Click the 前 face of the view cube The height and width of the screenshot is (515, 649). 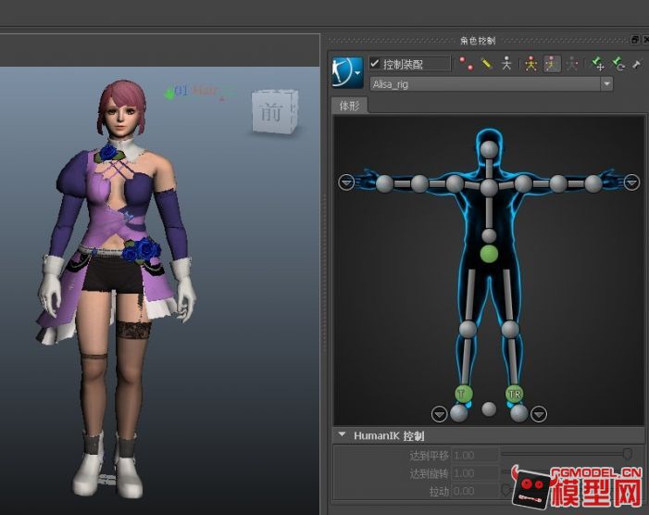[x=271, y=112]
